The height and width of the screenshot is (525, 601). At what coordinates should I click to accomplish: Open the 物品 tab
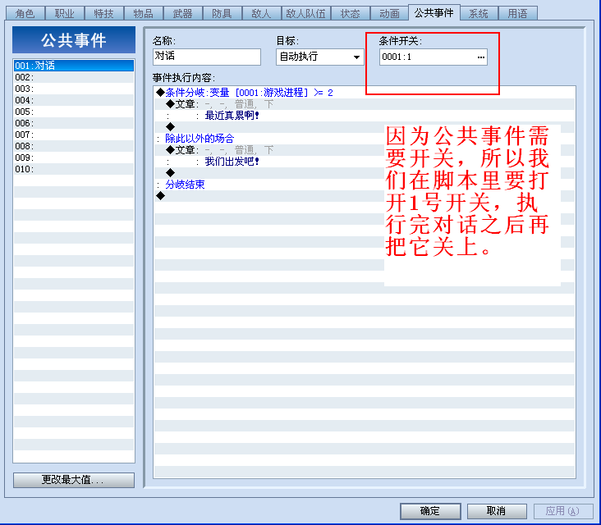(144, 13)
